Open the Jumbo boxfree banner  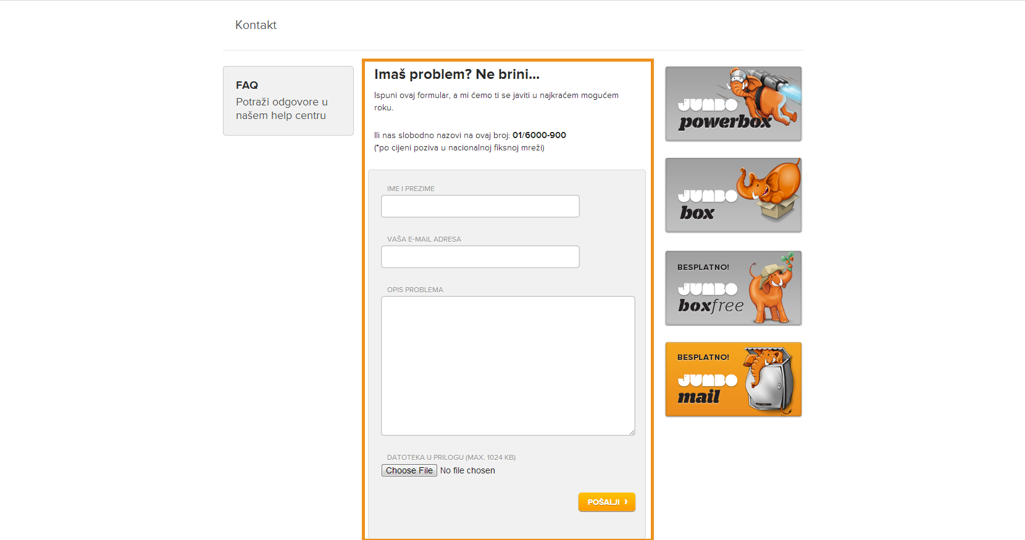click(x=734, y=288)
